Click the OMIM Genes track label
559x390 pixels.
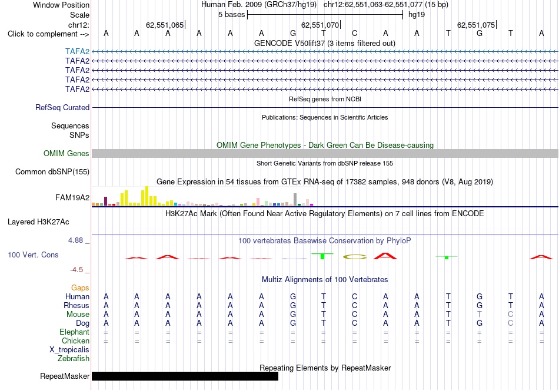[x=66, y=153]
